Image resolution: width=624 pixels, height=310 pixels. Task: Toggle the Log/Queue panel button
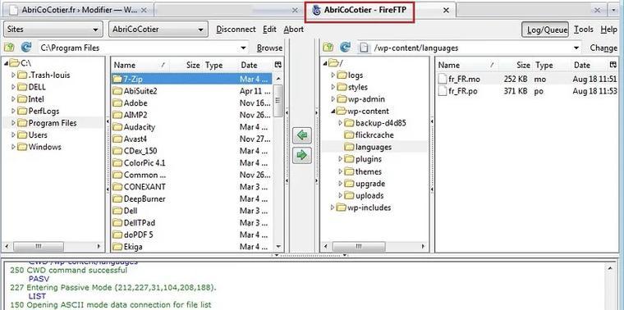point(545,30)
